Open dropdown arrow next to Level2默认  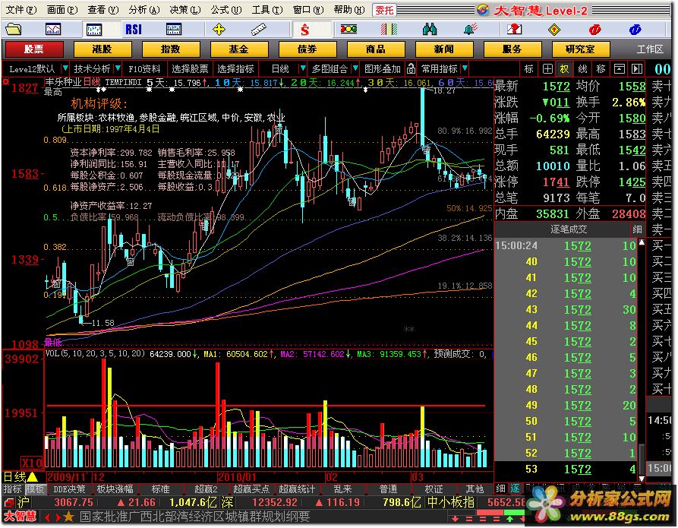point(65,68)
